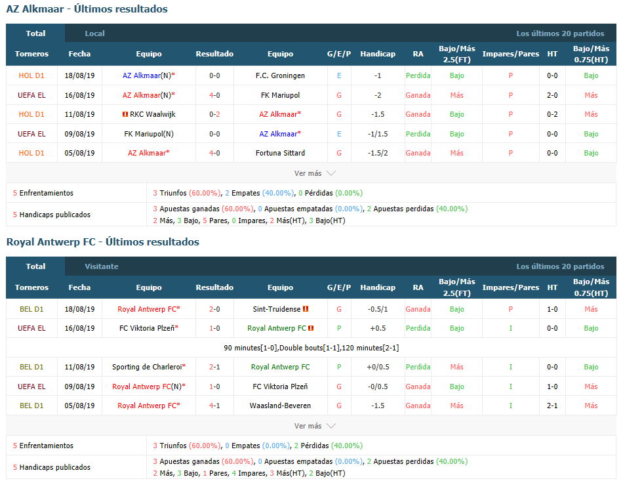
Task: Click the 4-0 result against FK Mariupol
Action: [214, 95]
